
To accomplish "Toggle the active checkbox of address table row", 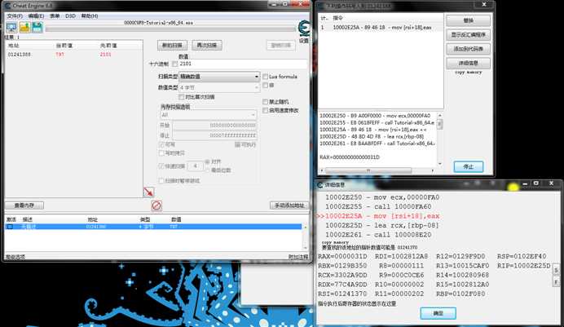I will [x=10, y=227].
